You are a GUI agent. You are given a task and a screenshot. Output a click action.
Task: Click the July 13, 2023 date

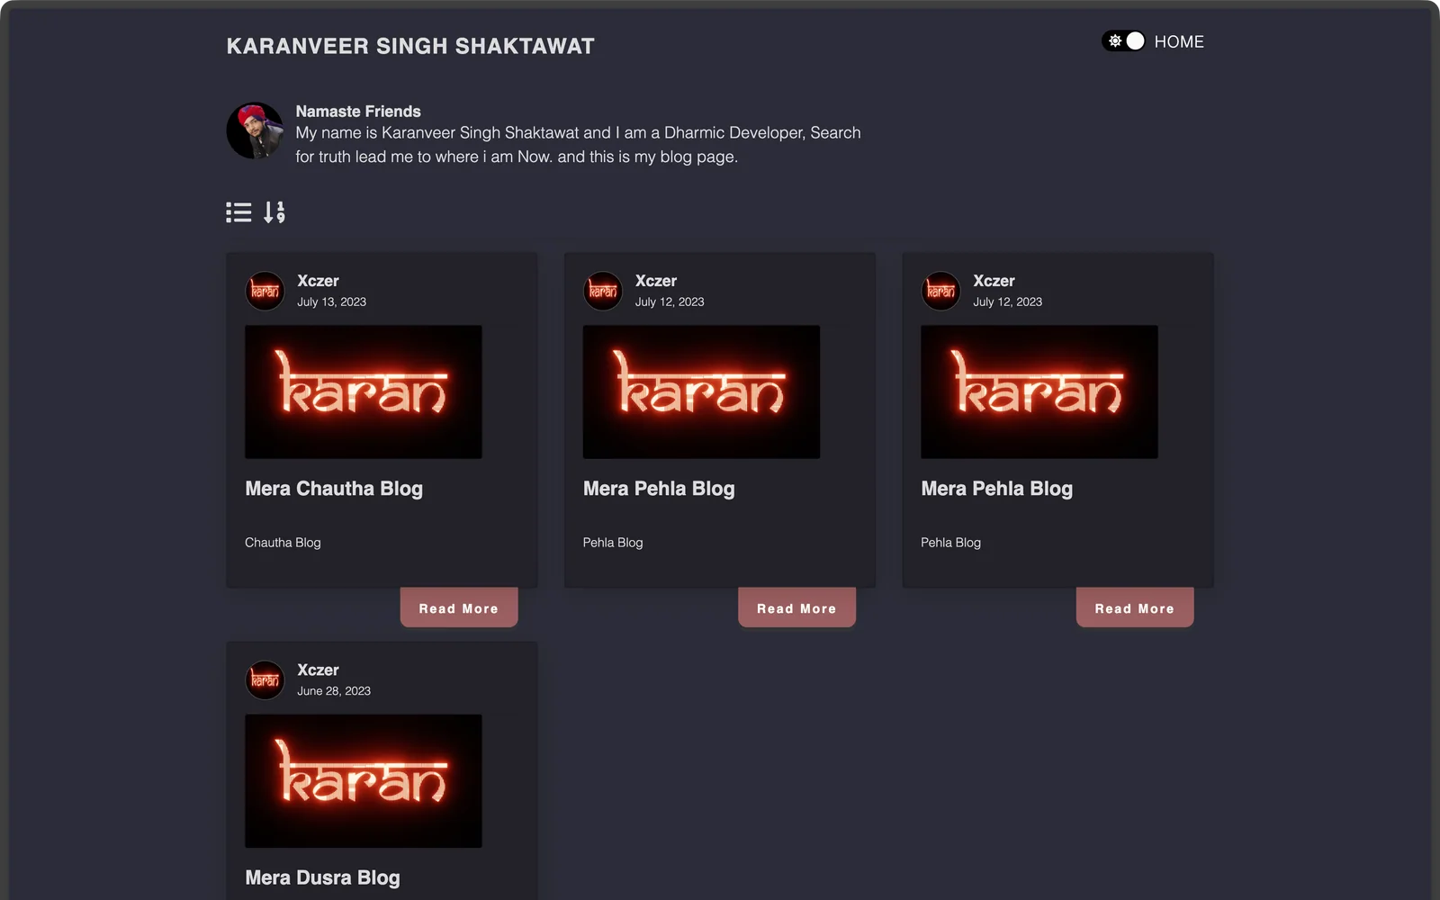click(x=332, y=302)
